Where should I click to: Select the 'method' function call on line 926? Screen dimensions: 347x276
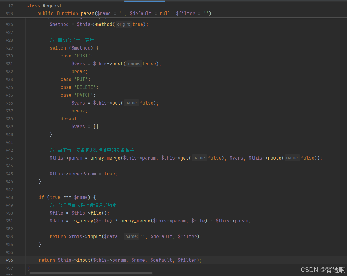click(x=104, y=24)
